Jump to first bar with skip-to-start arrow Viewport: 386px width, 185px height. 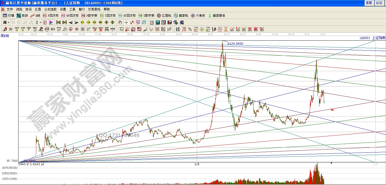(x=58, y=22)
